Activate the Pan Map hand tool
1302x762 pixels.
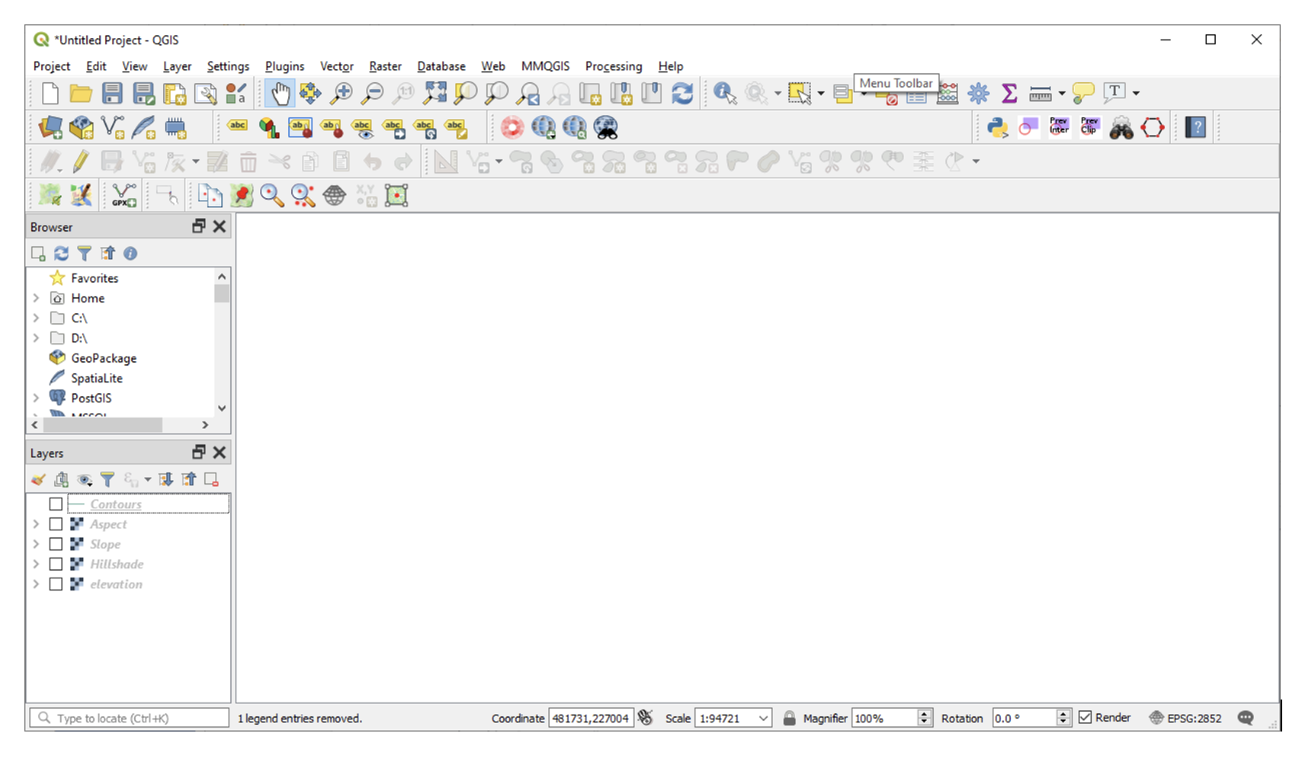coord(280,94)
